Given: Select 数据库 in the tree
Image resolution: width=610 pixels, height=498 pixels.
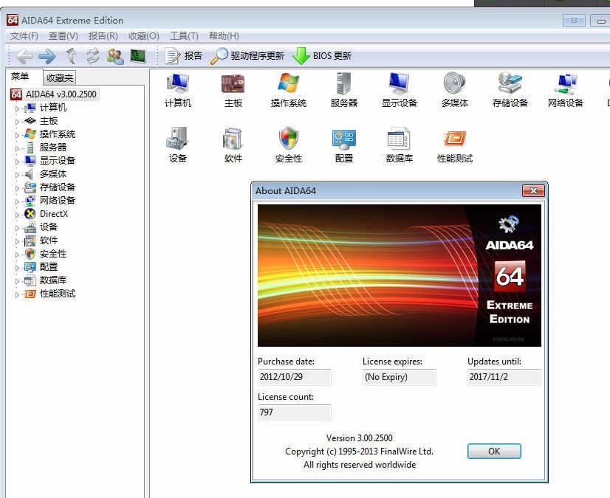Looking at the screenshot, I should [53, 280].
